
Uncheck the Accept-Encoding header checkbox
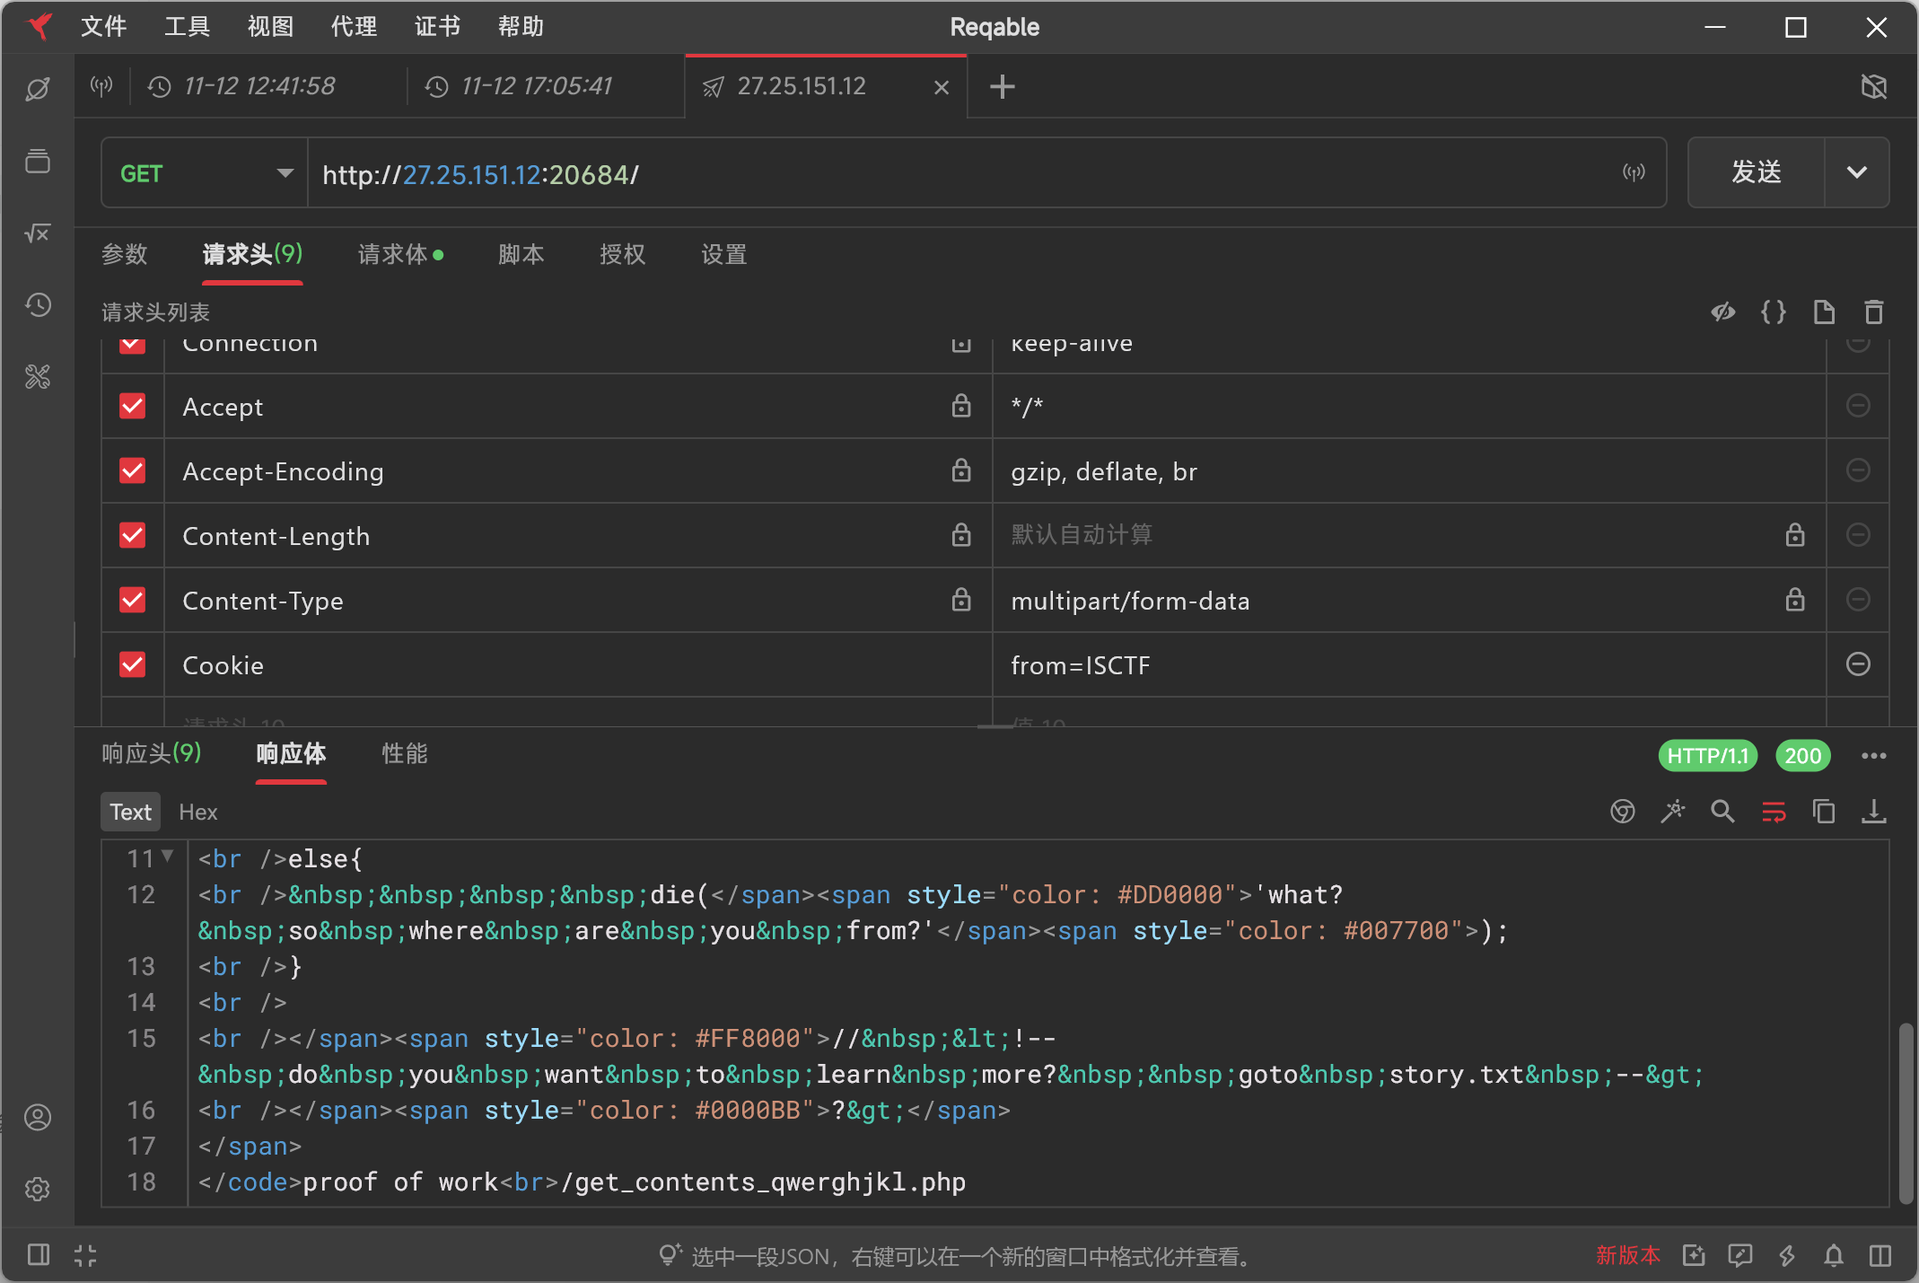[133, 470]
